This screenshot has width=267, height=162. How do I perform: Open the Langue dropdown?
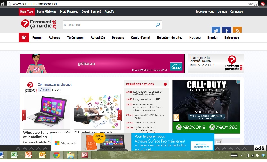[222, 12]
